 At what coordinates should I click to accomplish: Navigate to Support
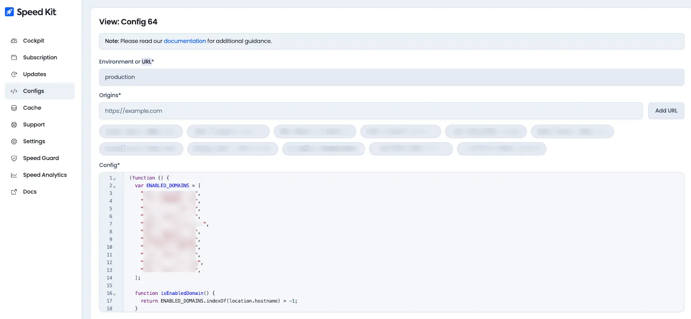(40, 125)
